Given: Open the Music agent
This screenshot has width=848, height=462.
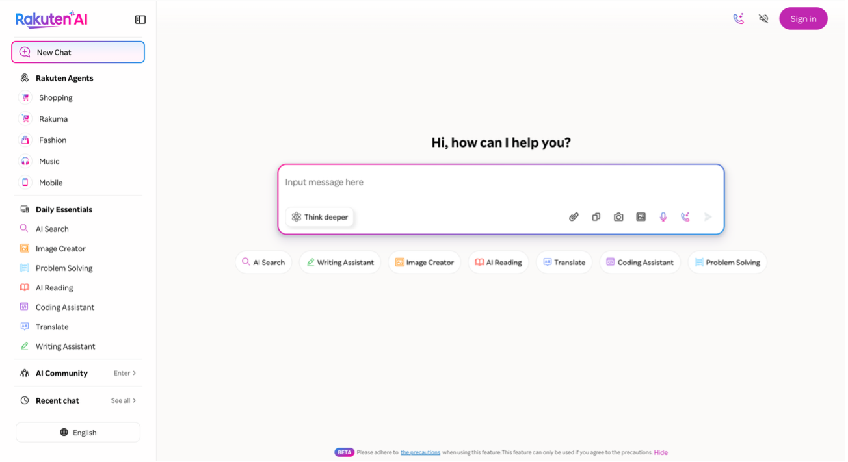Looking at the screenshot, I should 49,162.
